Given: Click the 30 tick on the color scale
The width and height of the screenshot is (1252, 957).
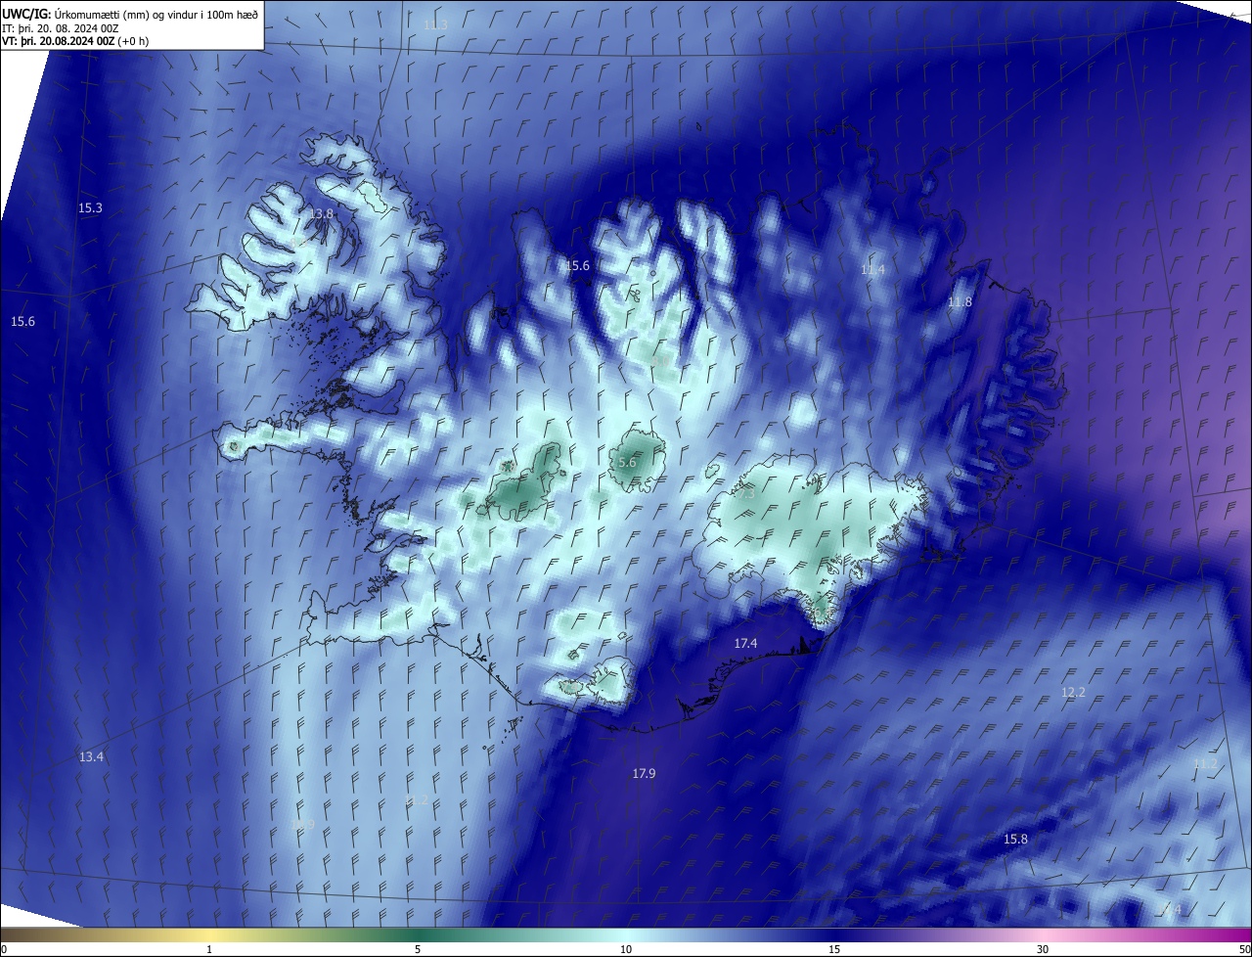Looking at the screenshot, I should click(x=1043, y=949).
